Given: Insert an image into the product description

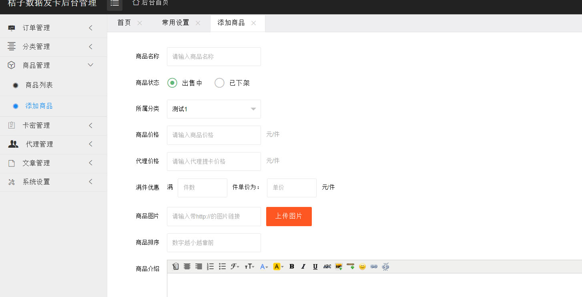Looking at the screenshot, I should [x=338, y=266].
